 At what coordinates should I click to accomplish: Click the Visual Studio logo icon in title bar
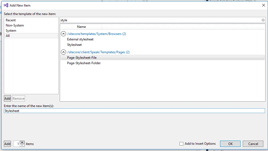point(6,5)
